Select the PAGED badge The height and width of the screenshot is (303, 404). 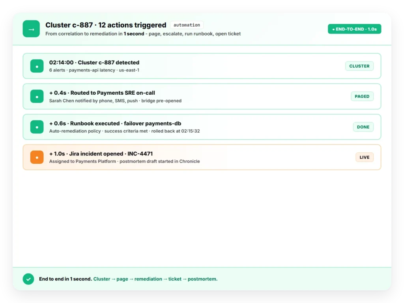coord(362,96)
